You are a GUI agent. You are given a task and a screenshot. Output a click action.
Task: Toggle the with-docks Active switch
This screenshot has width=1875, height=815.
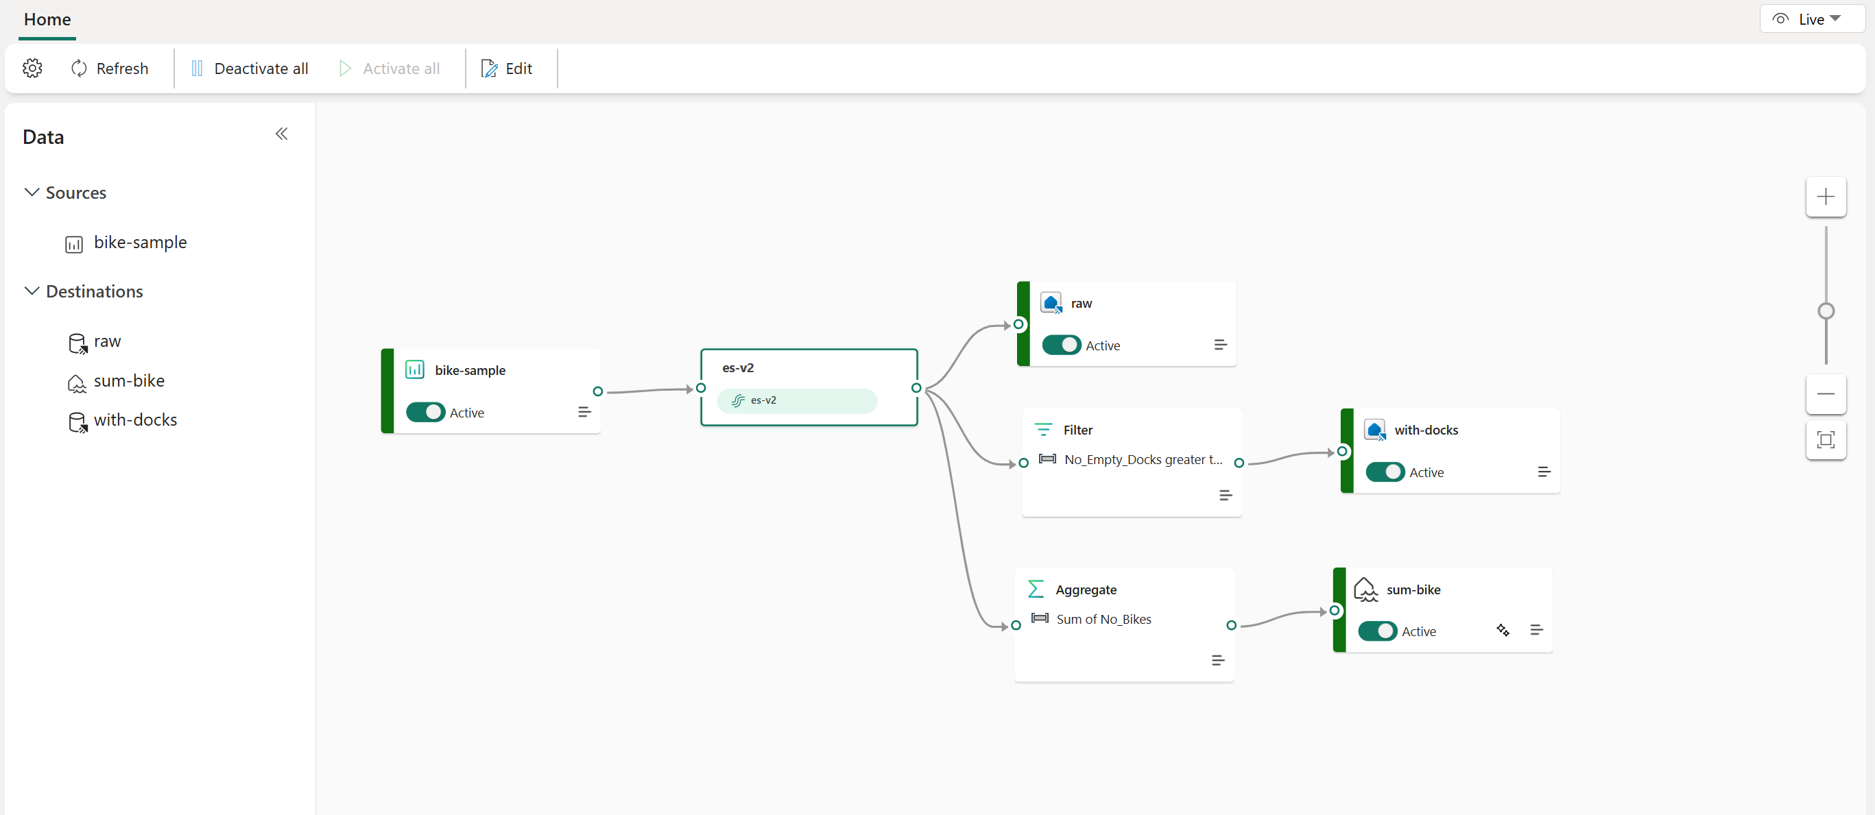click(1385, 470)
